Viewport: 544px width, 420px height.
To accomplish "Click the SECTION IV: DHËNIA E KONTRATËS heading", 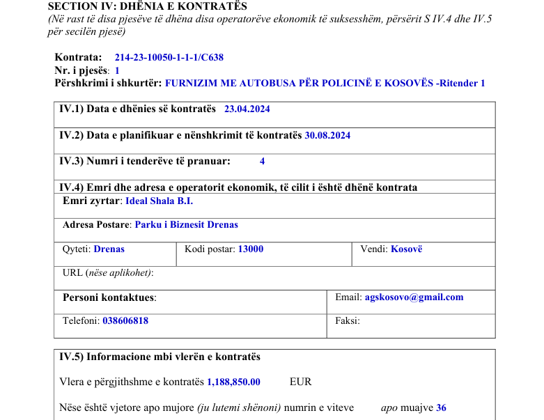I will click(x=148, y=6).
